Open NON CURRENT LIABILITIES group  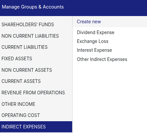pyautogui.click(x=36, y=36)
